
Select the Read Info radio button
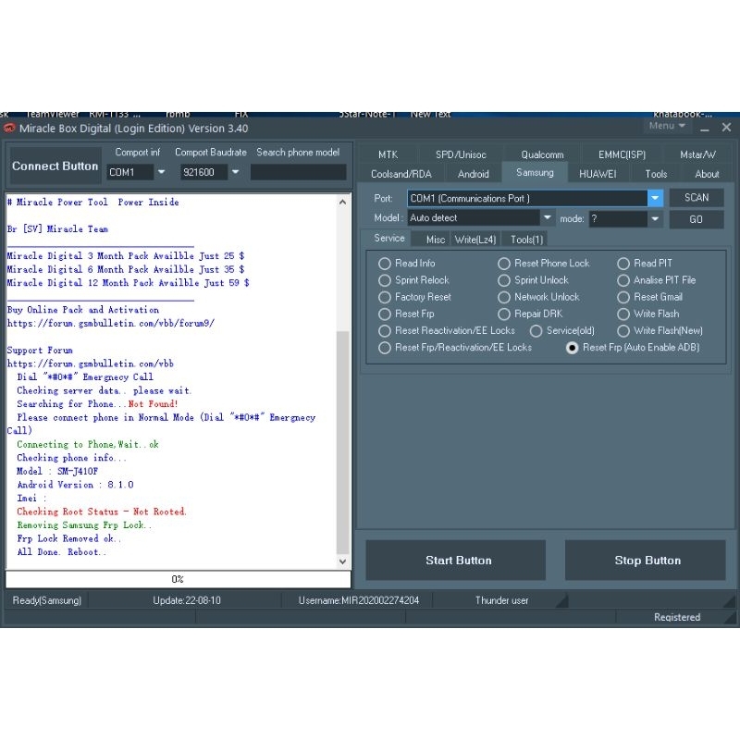[385, 264]
